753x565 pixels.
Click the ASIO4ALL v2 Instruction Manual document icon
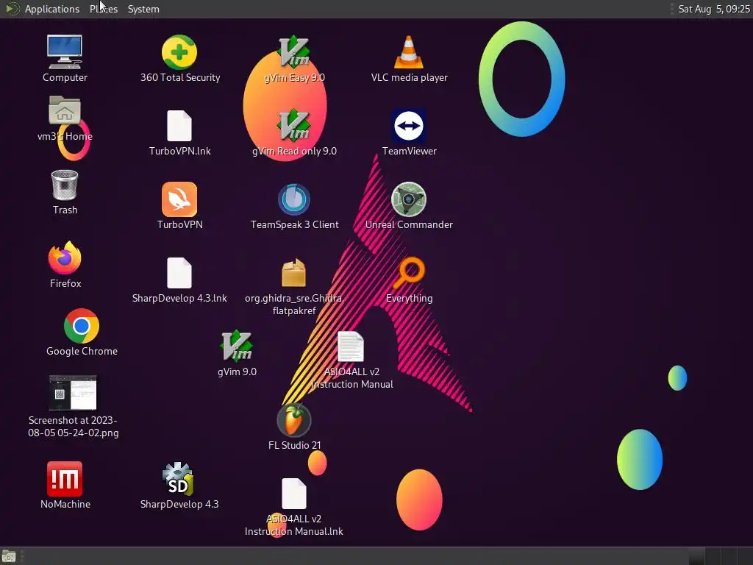351,347
